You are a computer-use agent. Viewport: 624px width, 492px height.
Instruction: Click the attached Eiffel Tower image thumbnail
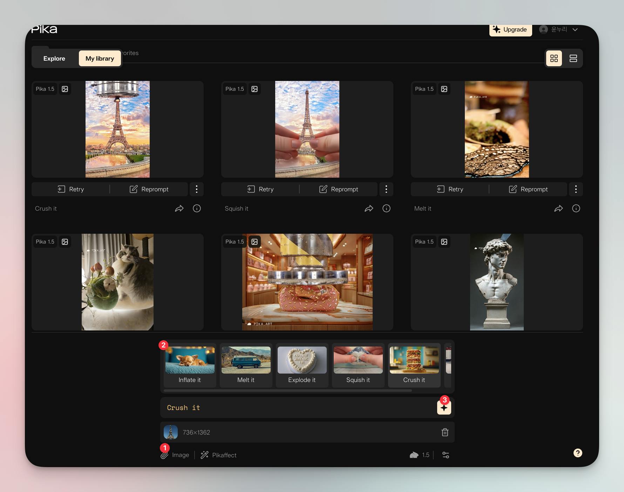click(x=171, y=432)
